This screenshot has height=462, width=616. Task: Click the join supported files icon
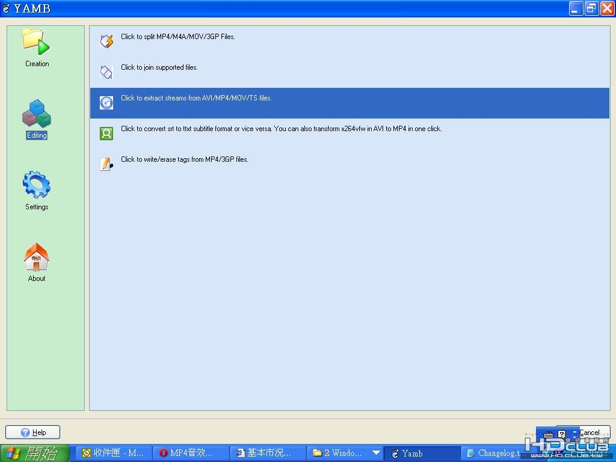click(x=106, y=72)
